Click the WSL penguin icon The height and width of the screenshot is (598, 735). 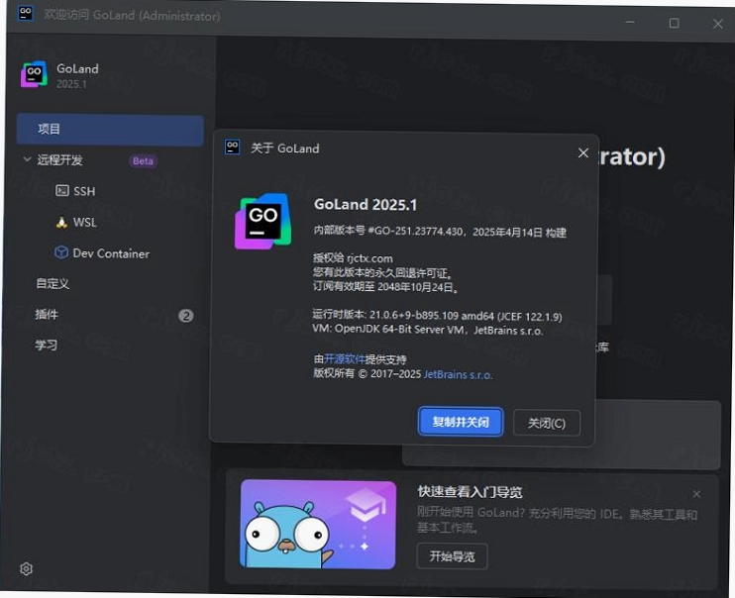61,222
